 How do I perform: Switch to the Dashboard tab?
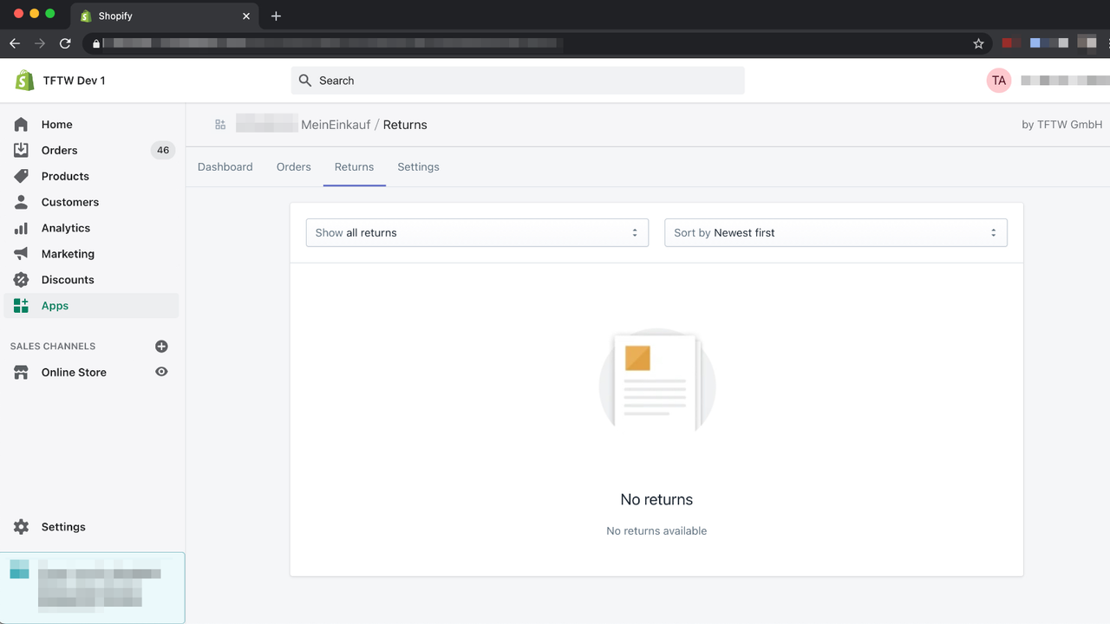click(225, 166)
